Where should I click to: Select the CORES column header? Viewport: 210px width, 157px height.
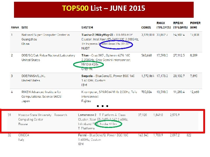point(146,28)
